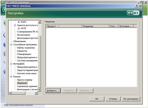The image size is (148, 108).
Task: Select Исключения in the tree
Action: click(x=24, y=35)
